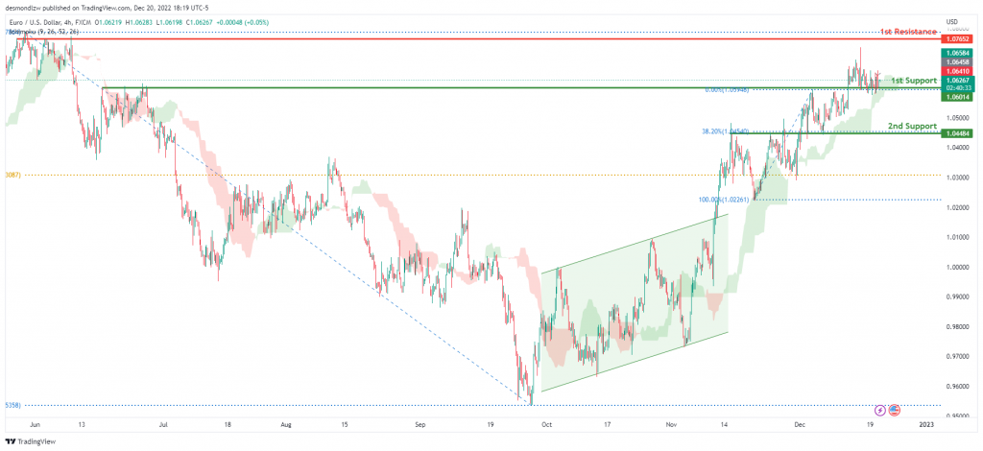Click the 2023 label on the time axis
Viewport: 983px width, 451px height.
click(x=926, y=424)
